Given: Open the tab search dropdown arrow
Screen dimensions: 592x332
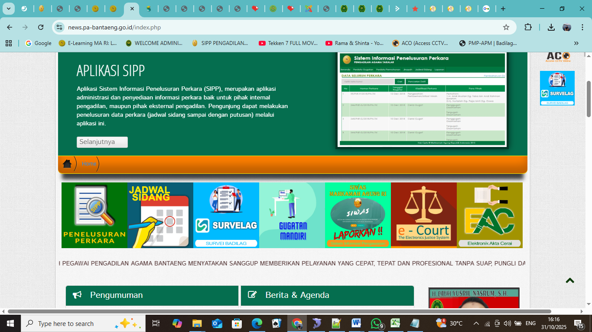Looking at the screenshot, I should pyautogui.click(x=8, y=9).
